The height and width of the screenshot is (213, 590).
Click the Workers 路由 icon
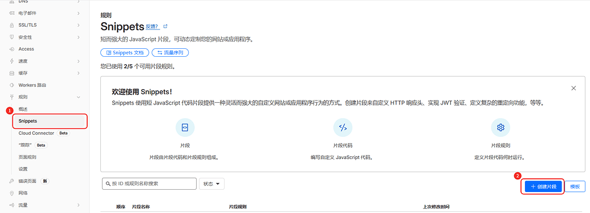11,85
